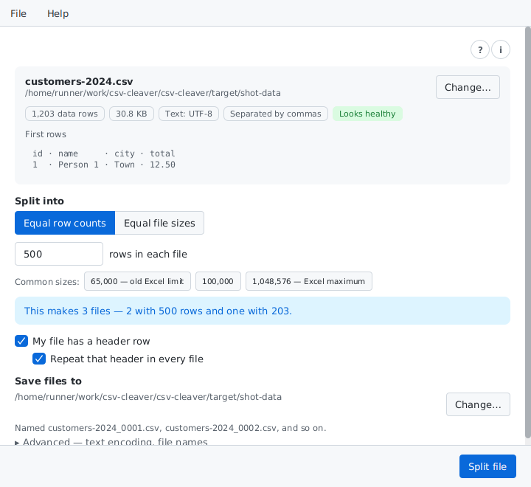Click the Text: UTF-8 badge
This screenshot has width=531, height=487.
point(189,114)
